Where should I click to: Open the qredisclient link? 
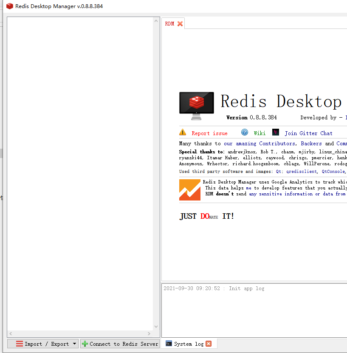tap(301, 172)
